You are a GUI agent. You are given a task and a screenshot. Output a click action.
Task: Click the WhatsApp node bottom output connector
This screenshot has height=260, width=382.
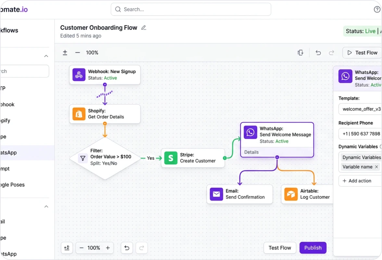tap(277, 157)
